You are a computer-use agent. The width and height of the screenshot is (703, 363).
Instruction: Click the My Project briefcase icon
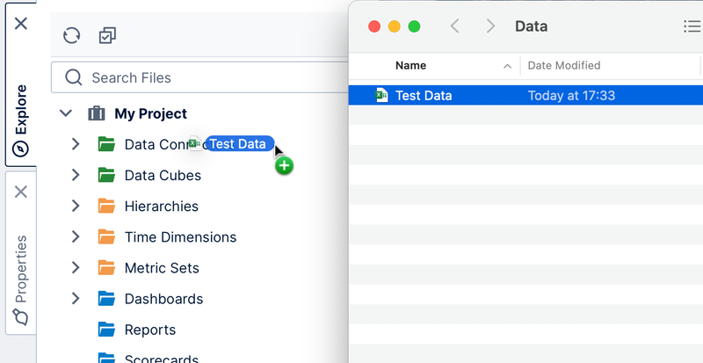coord(97,113)
